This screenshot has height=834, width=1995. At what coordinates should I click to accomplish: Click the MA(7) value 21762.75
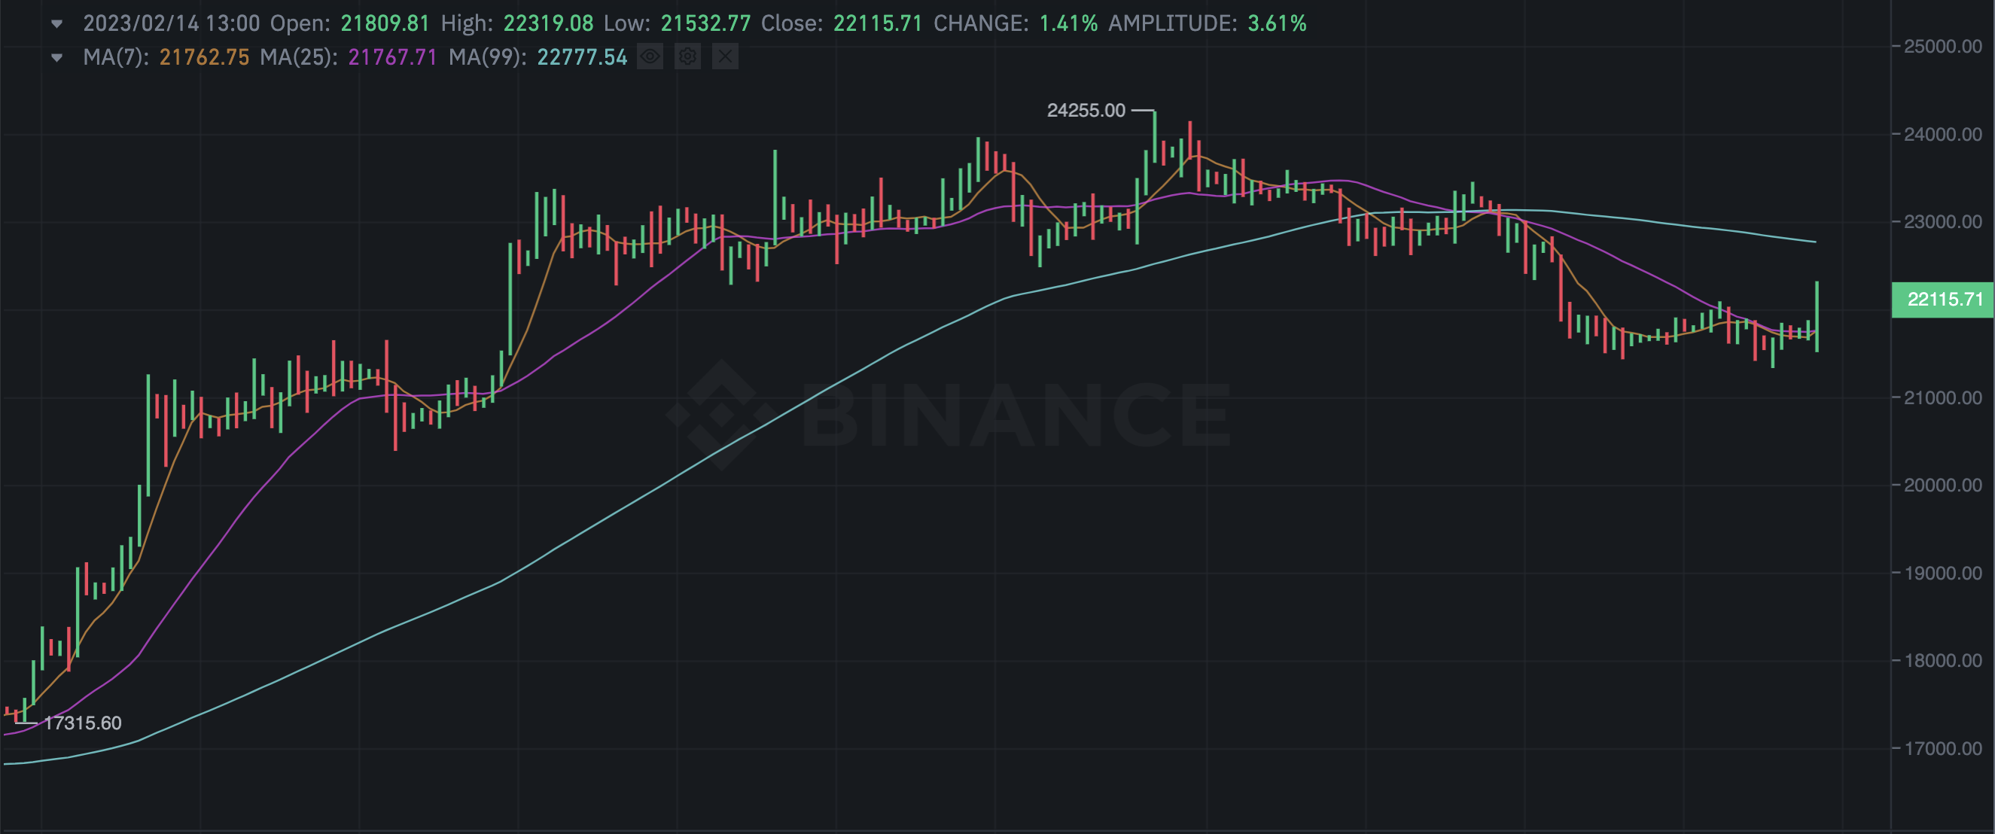pyautogui.click(x=205, y=57)
